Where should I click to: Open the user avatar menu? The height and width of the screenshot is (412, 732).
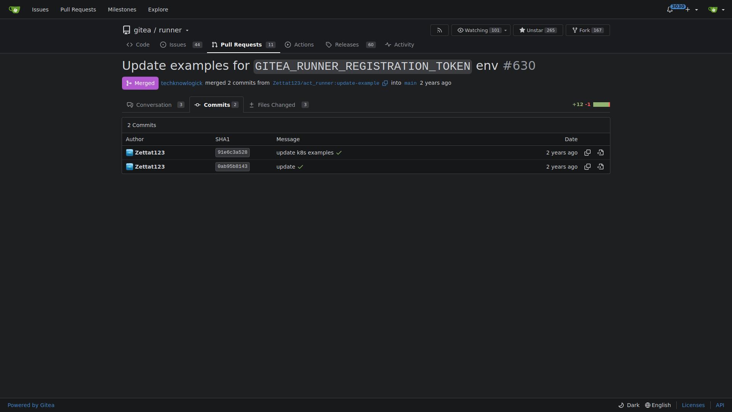(x=716, y=10)
